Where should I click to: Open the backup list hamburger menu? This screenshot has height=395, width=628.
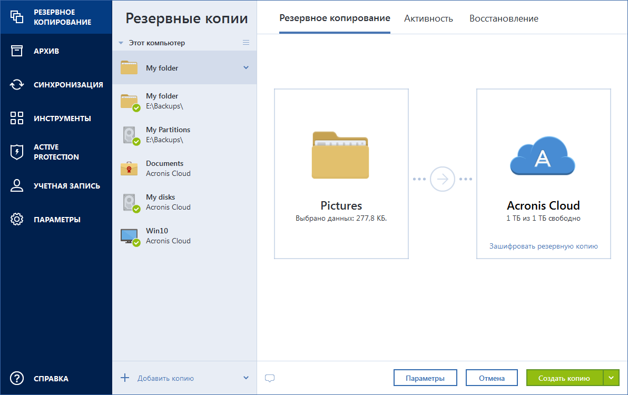(x=246, y=42)
